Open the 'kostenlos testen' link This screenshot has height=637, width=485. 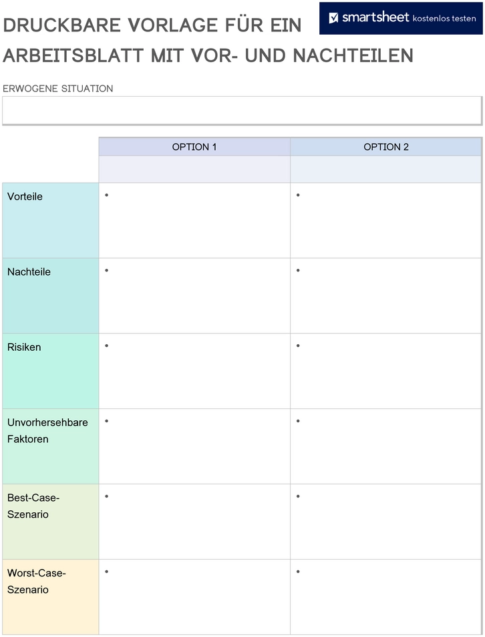pyautogui.click(x=444, y=18)
